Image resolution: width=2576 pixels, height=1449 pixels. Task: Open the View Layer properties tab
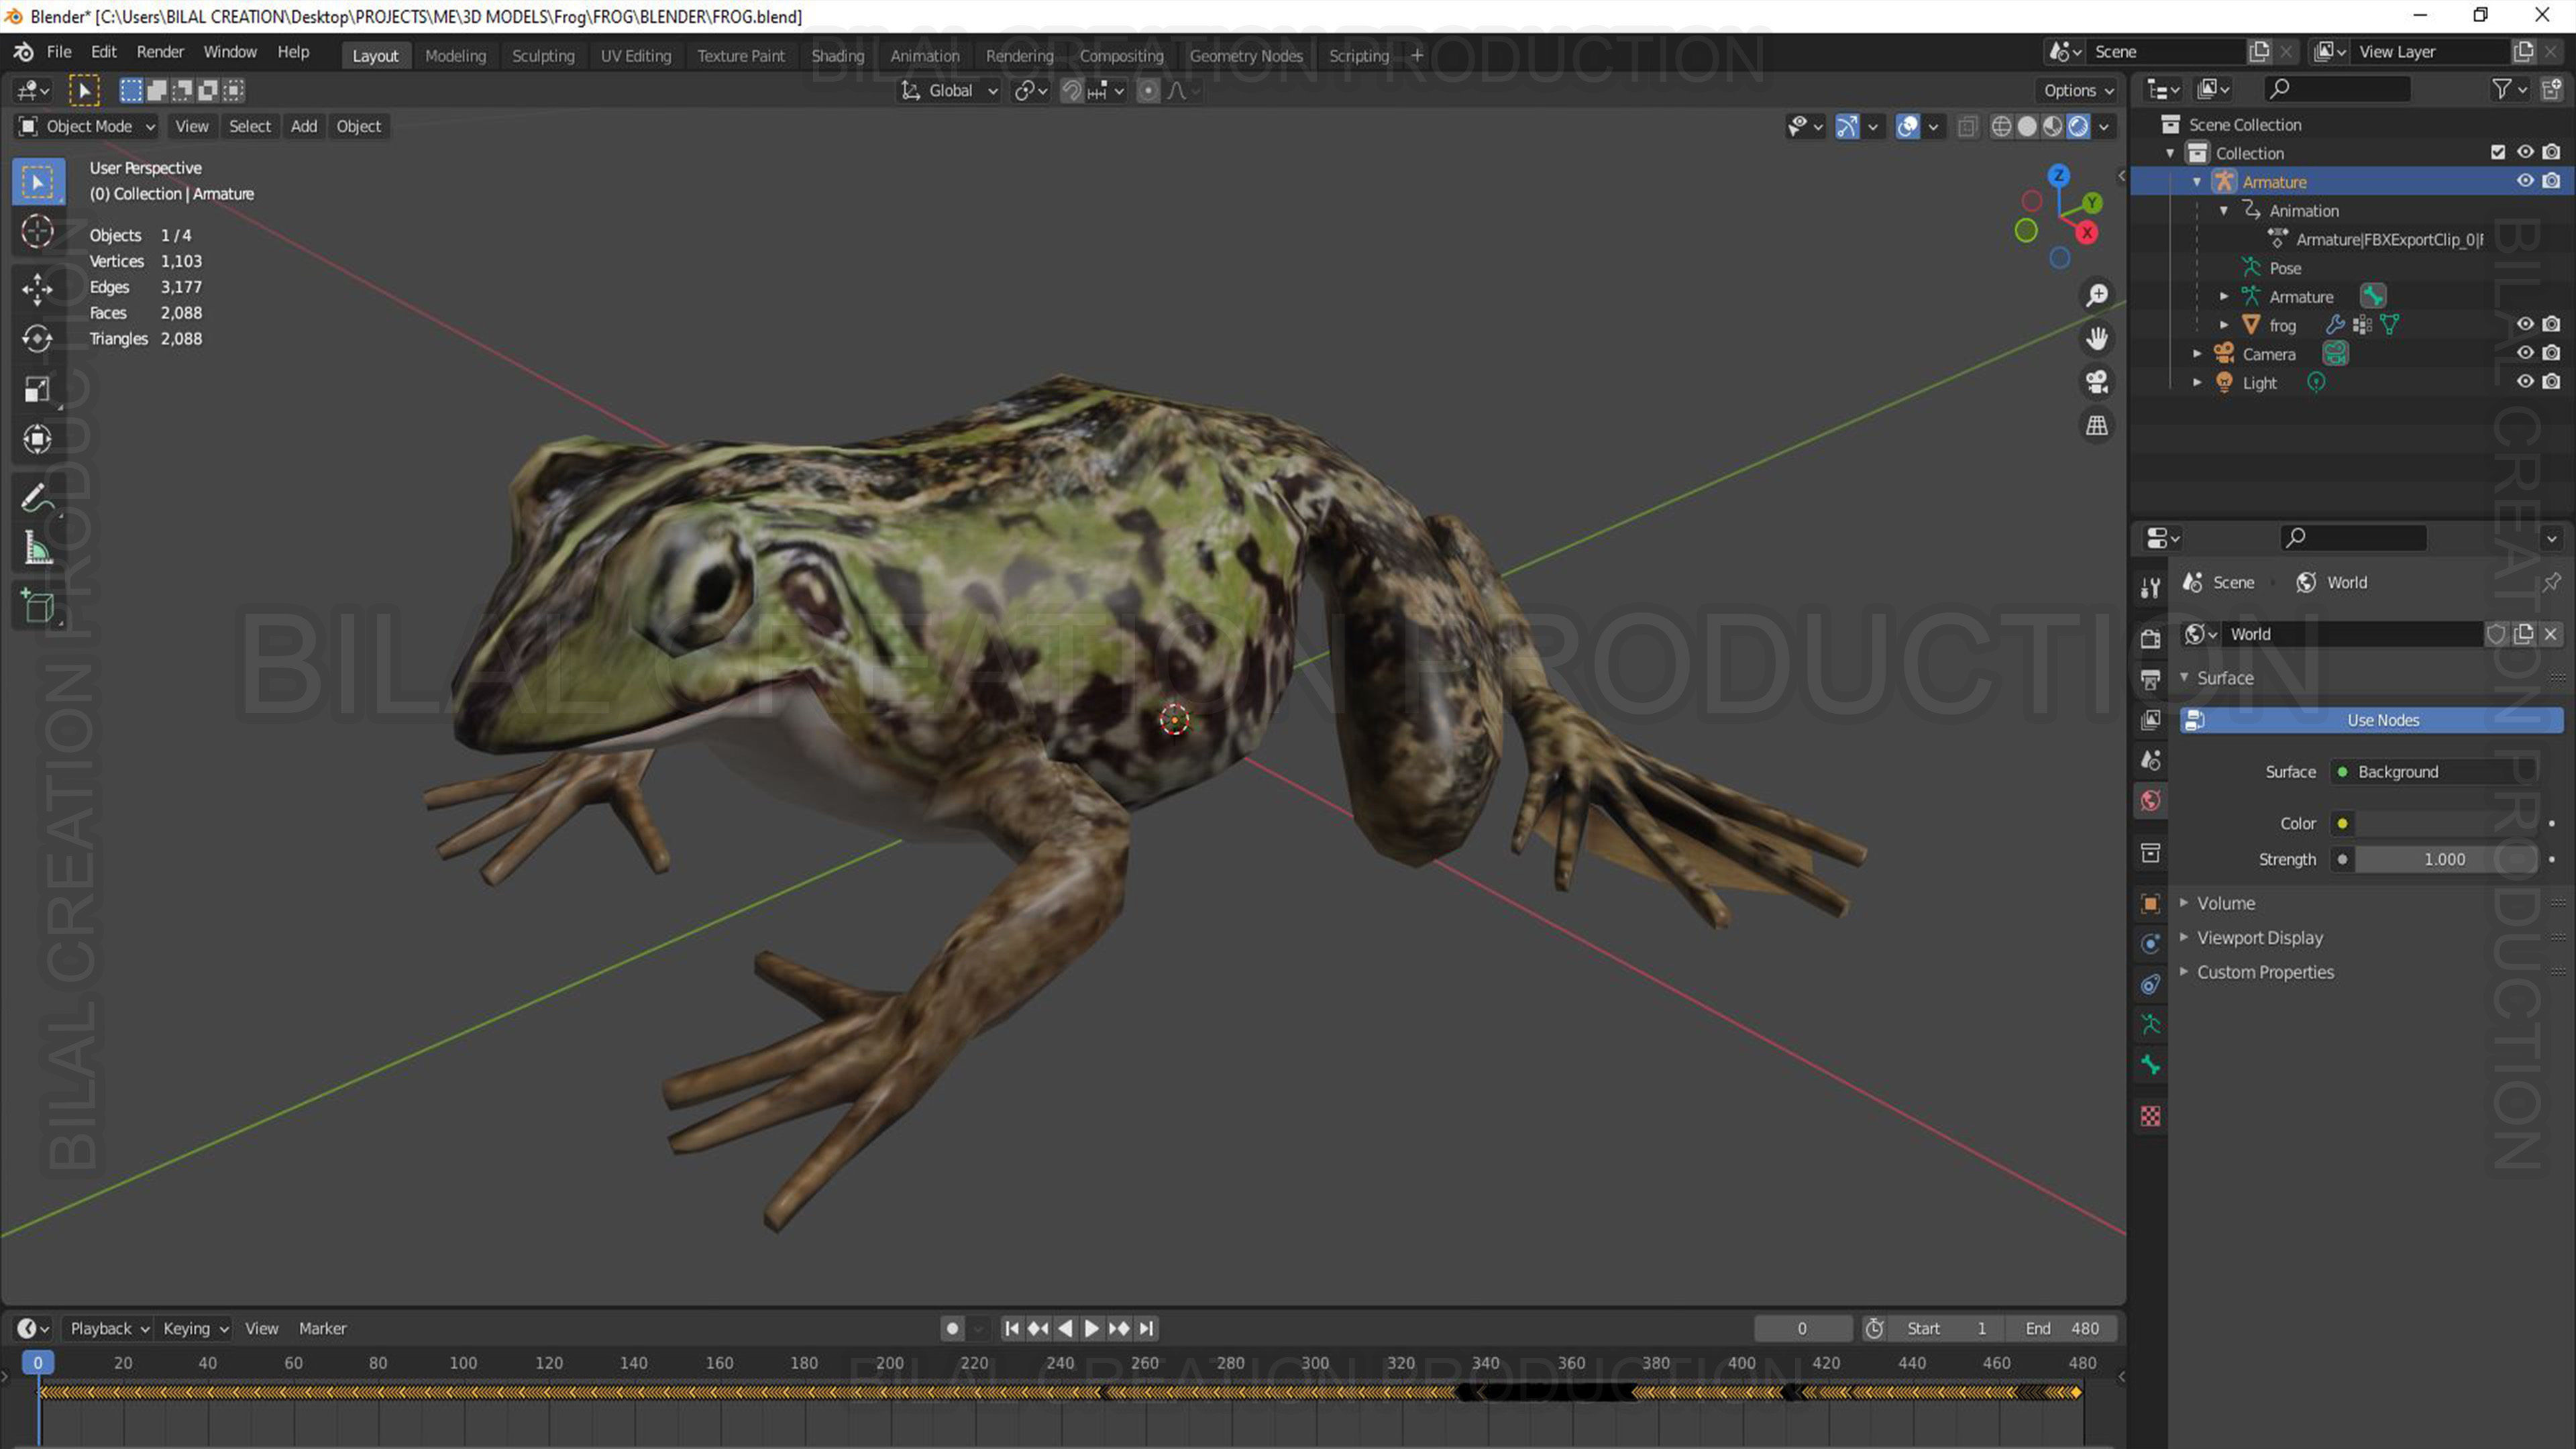(x=2150, y=720)
